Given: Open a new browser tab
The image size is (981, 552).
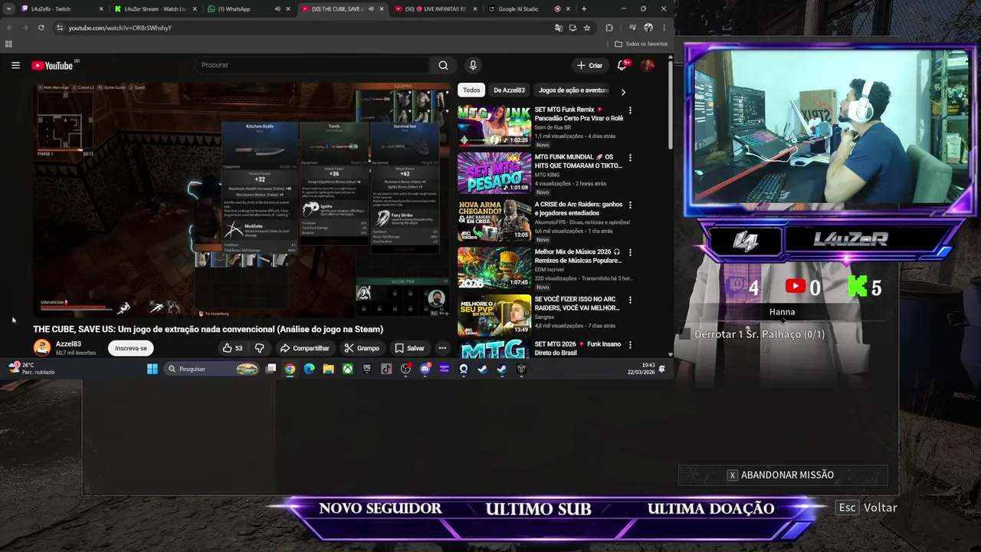Looking at the screenshot, I should point(584,9).
